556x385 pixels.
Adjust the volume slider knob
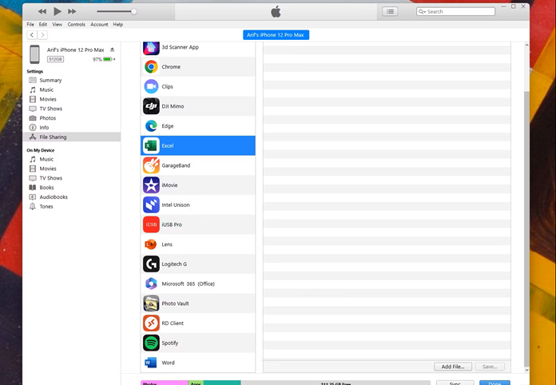tap(133, 12)
